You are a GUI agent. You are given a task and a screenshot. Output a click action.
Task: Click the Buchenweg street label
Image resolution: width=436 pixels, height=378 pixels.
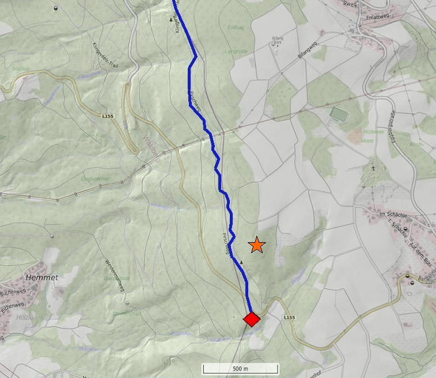(13, 292)
